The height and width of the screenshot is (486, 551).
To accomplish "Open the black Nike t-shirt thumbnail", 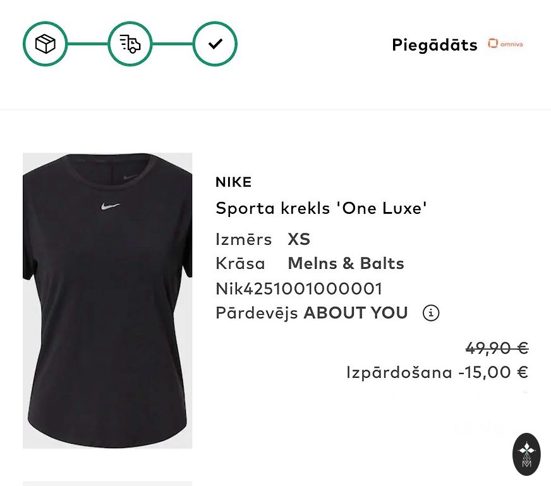I will [x=107, y=301].
